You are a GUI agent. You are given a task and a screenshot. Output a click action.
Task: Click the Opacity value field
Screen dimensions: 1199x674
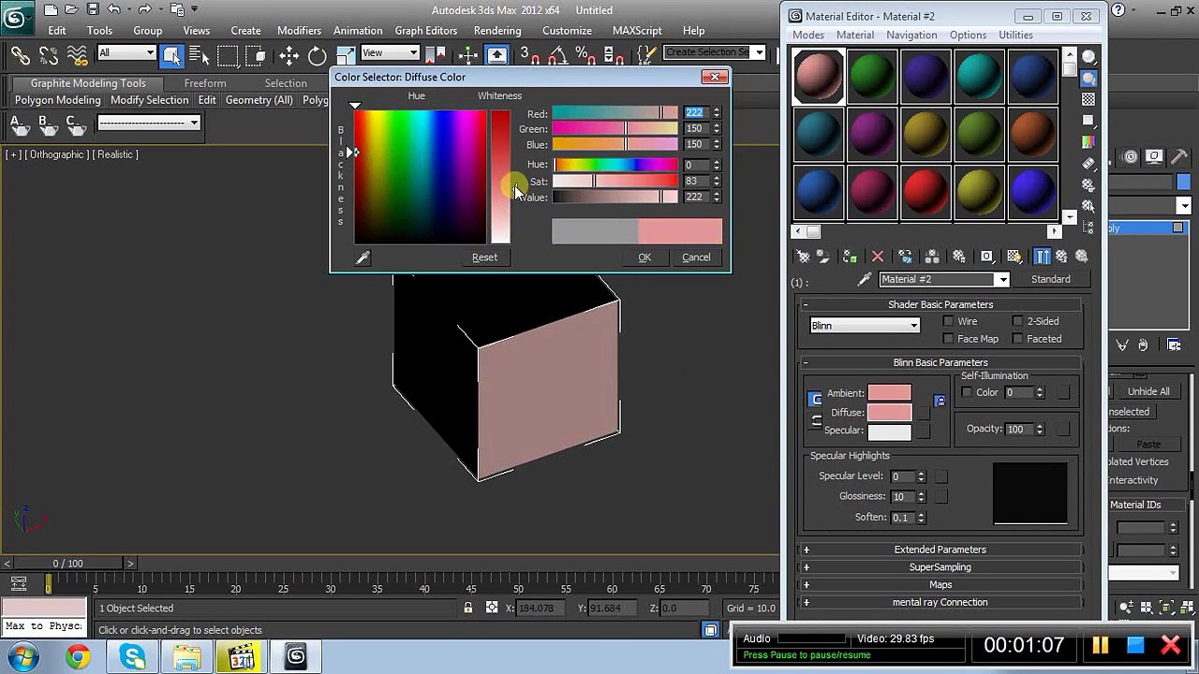(1017, 429)
